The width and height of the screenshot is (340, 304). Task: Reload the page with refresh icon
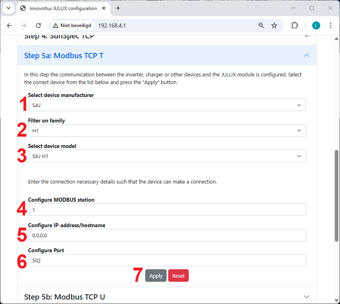38,25
